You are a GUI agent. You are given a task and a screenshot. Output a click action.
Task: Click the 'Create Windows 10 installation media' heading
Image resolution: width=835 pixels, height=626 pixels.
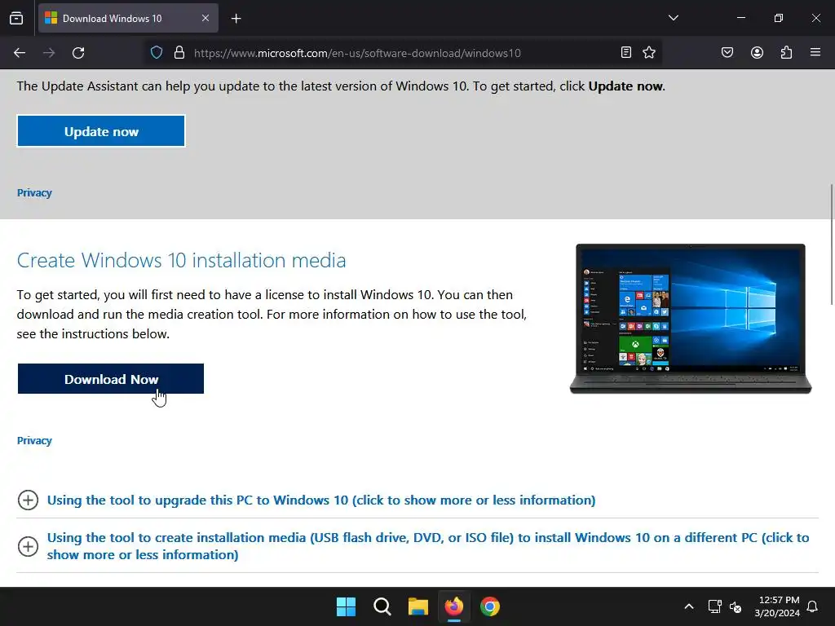tap(182, 260)
